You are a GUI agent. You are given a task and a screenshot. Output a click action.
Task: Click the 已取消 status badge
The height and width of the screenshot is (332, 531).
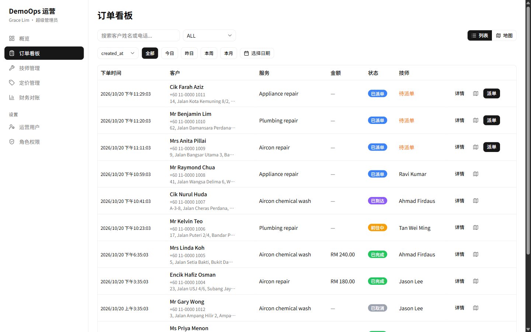[378, 308]
